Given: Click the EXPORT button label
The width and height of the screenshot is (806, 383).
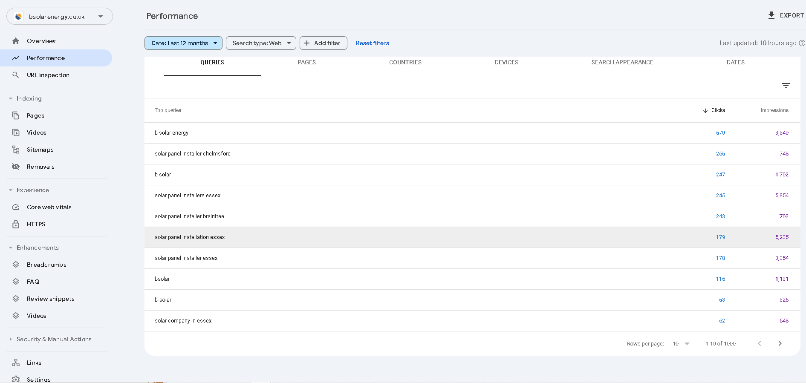Looking at the screenshot, I should point(792,15).
